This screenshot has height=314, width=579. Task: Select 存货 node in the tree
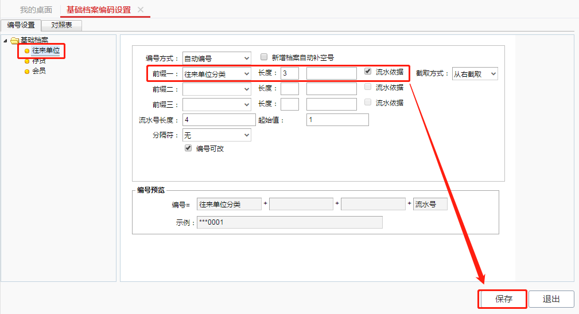[38, 61]
